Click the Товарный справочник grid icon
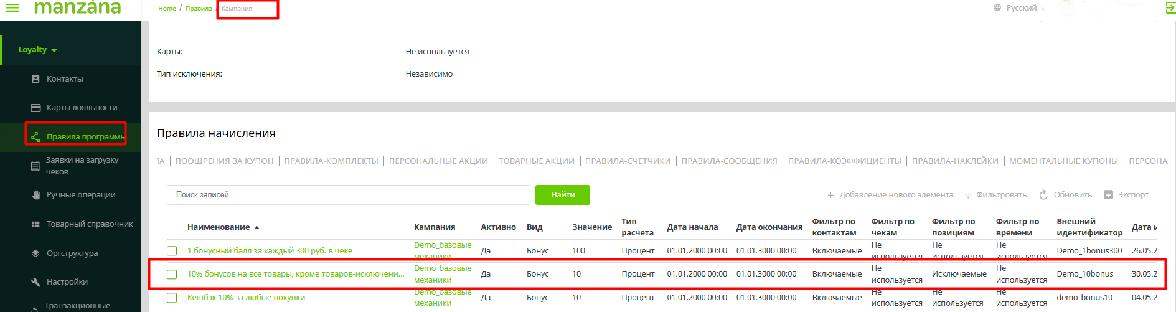Image resolution: width=1176 pixels, height=312 pixels. (x=35, y=224)
